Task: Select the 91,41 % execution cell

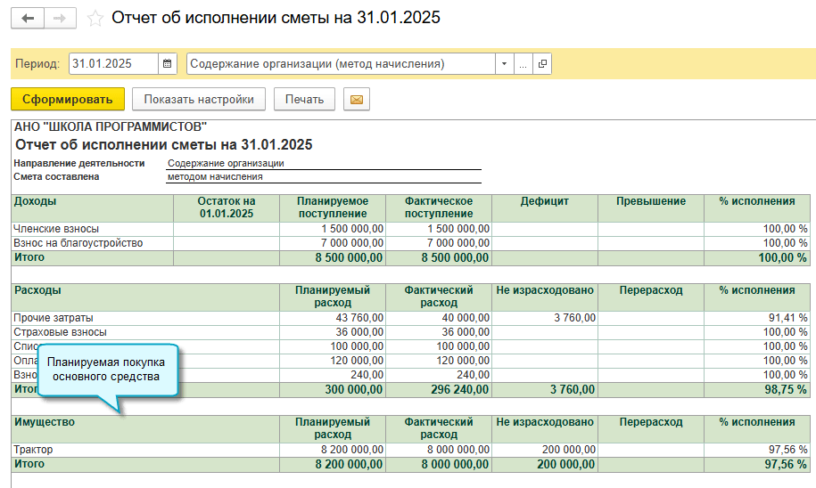Action: coord(757,318)
